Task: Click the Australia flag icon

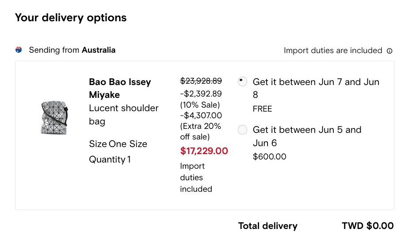Action: [x=19, y=50]
